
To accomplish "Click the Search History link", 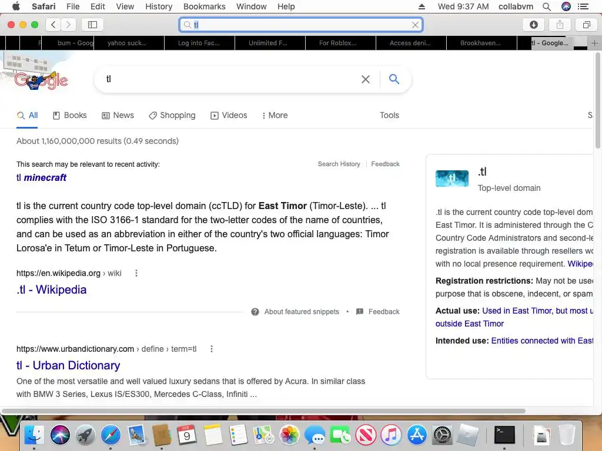I will [x=339, y=164].
